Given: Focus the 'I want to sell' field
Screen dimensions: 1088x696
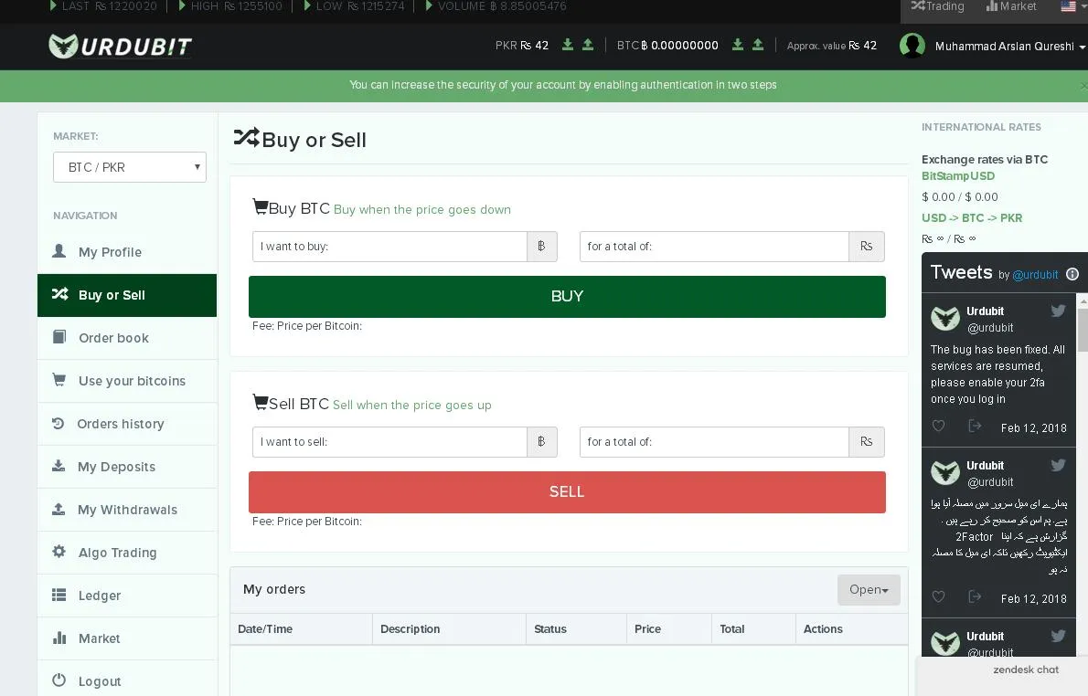Looking at the screenshot, I should click(x=390, y=442).
